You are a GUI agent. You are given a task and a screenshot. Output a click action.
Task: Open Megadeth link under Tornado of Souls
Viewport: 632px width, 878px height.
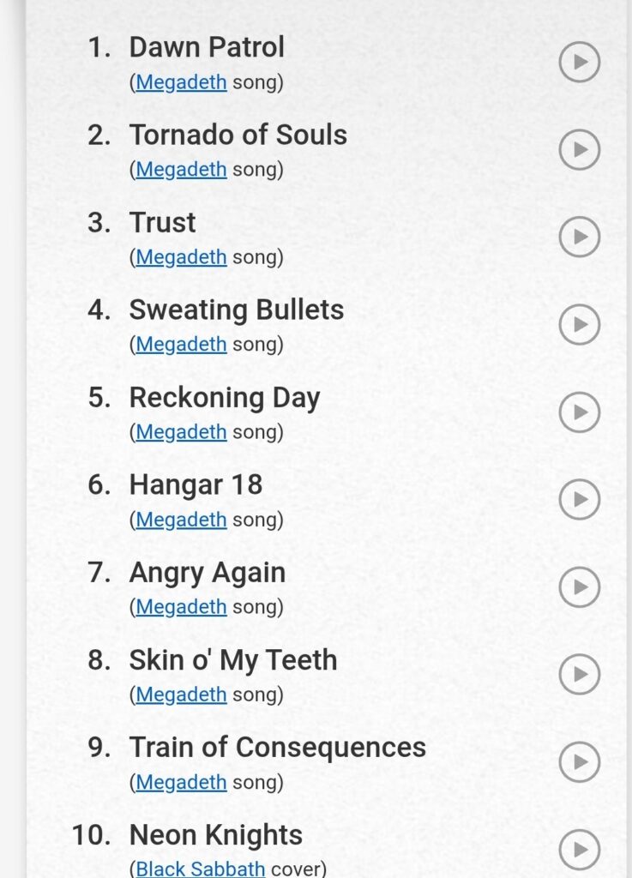pos(181,170)
